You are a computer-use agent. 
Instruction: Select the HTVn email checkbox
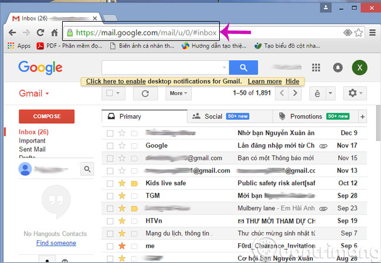110,221
